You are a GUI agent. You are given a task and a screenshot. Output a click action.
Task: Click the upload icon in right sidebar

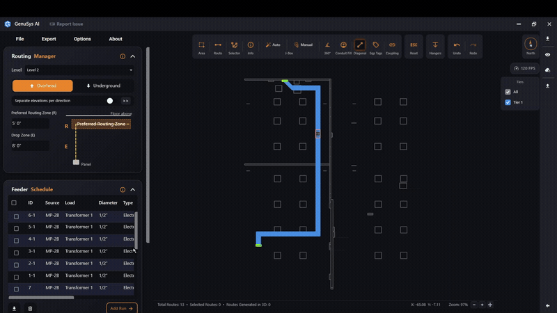pos(547,86)
